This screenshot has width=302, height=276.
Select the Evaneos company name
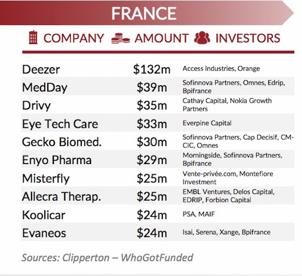[x=45, y=233]
